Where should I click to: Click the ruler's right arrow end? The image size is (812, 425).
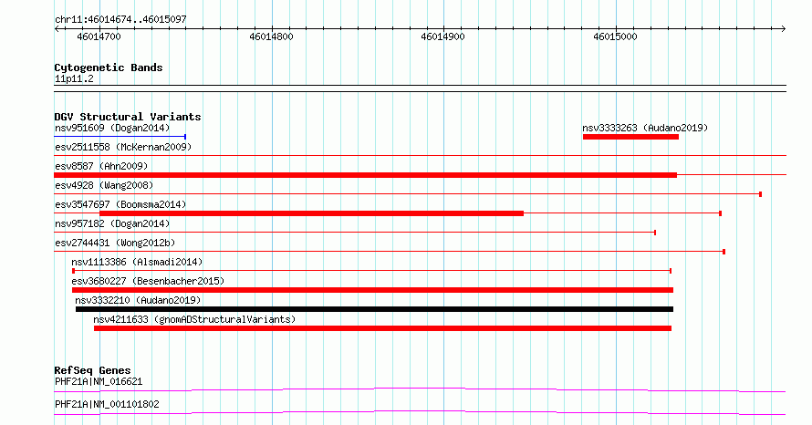pos(784,29)
